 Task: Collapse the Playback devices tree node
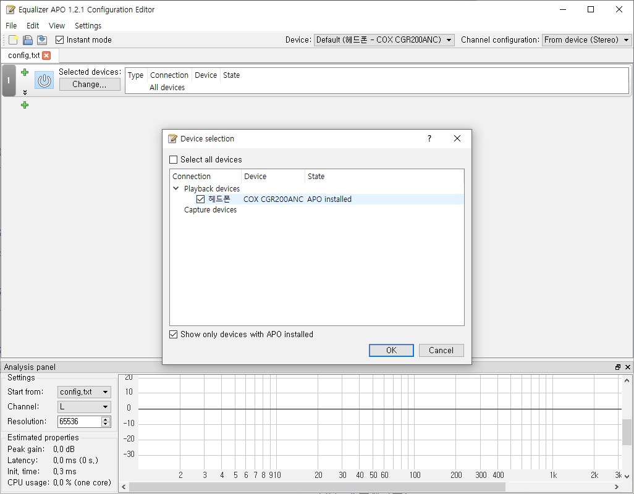(x=176, y=188)
